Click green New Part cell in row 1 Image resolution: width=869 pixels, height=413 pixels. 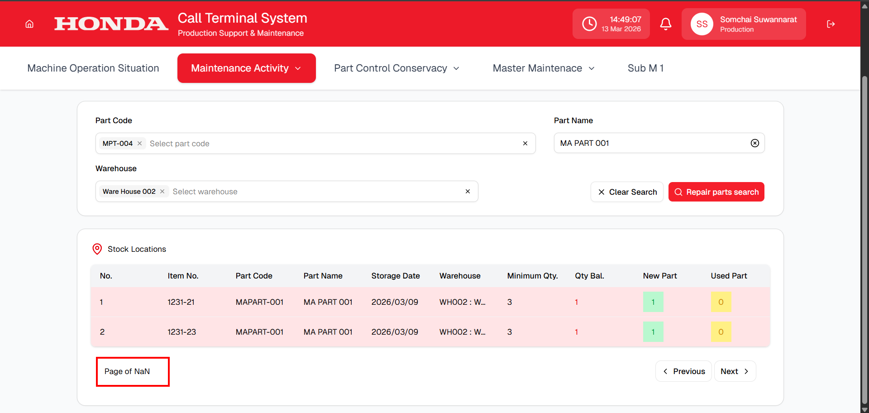653,302
